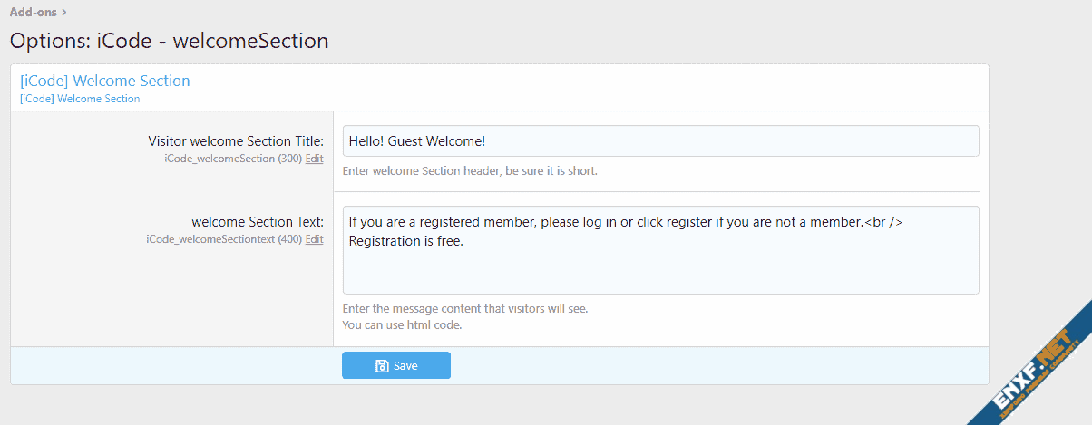Click the 'Enter the message content' hint
Image resolution: width=1092 pixels, height=425 pixels.
(465, 308)
